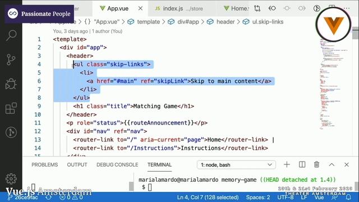Open the Run and Debug view
The width and height of the screenshot is (359, 202).
(x=11, y=84)
